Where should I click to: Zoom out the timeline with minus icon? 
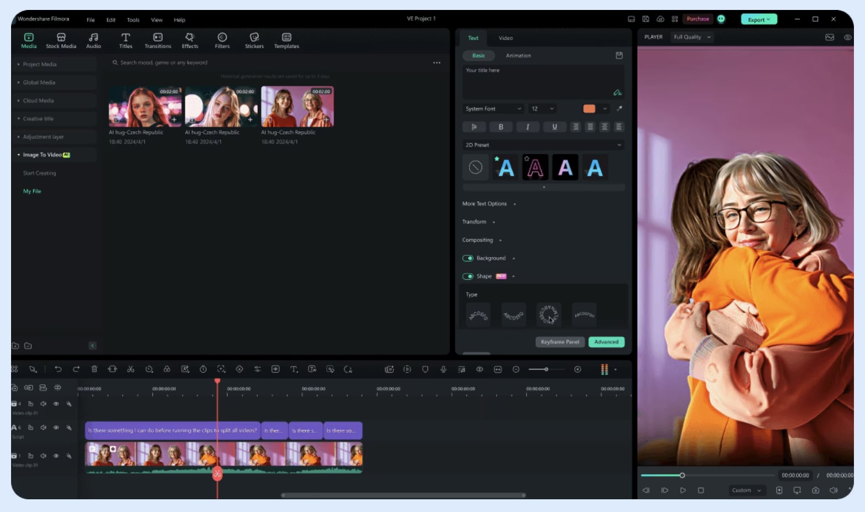516,369
